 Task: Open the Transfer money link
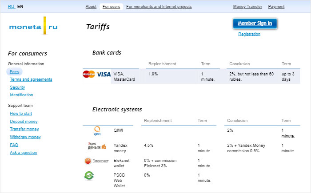[24, 129]
